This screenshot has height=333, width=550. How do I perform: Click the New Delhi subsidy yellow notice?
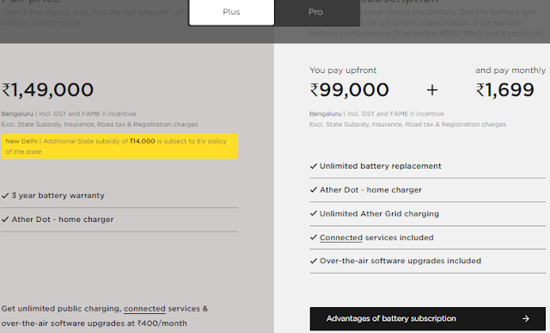click(119, 146)
